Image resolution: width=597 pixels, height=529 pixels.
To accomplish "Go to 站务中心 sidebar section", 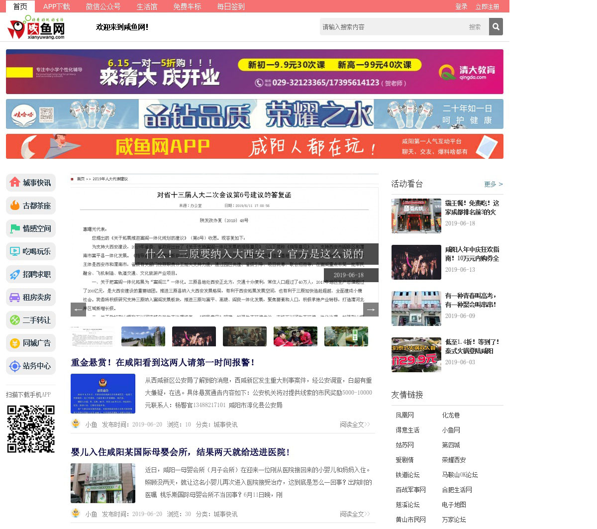I will click(31, 366).
